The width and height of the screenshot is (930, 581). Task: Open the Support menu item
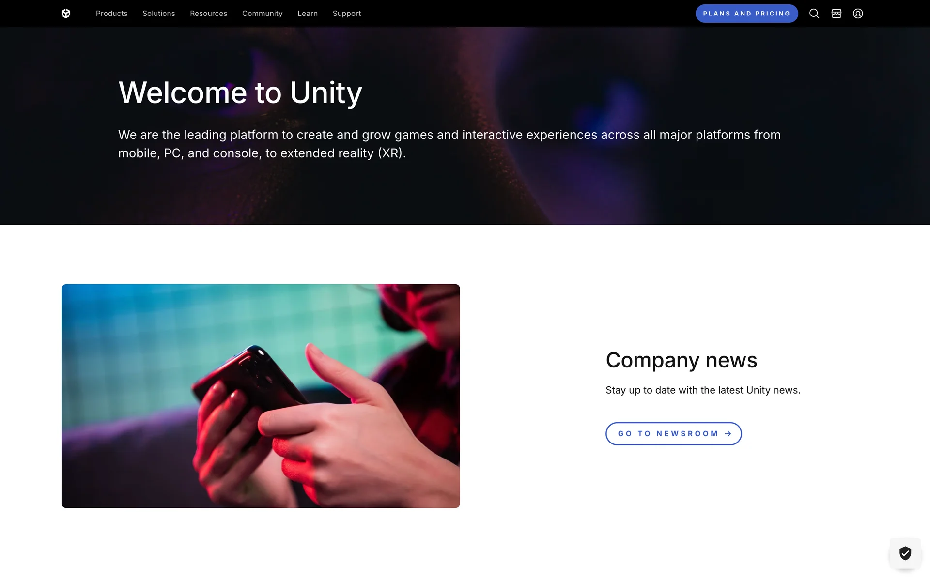click(x=347, y=14)
